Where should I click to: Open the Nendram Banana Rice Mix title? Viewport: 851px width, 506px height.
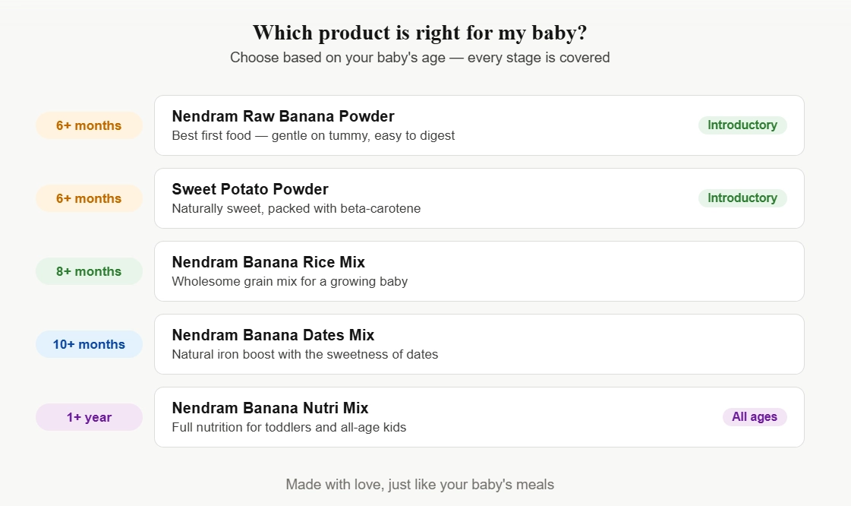268,262
